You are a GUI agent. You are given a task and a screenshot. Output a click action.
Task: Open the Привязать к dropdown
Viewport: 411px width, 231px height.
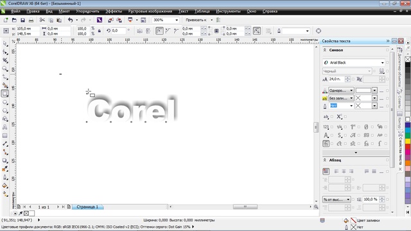click(x=211, y=20)
